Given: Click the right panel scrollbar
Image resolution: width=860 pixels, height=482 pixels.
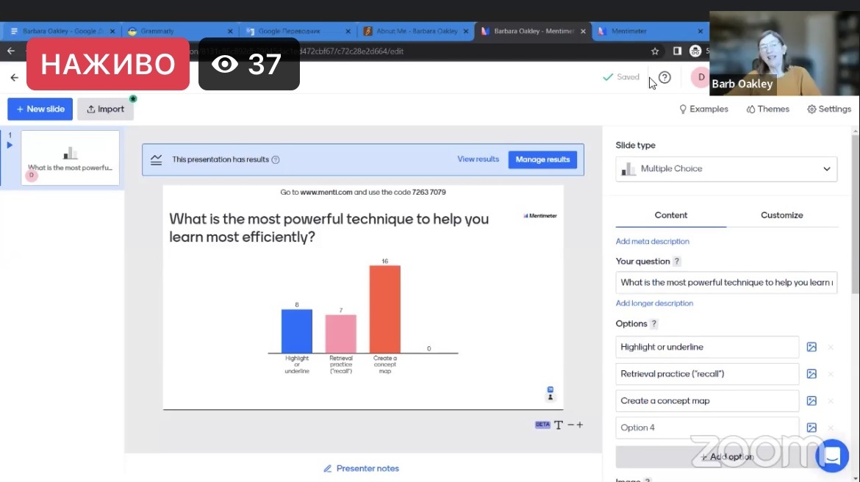Looking at the screenshot, I should pos(855,214).
